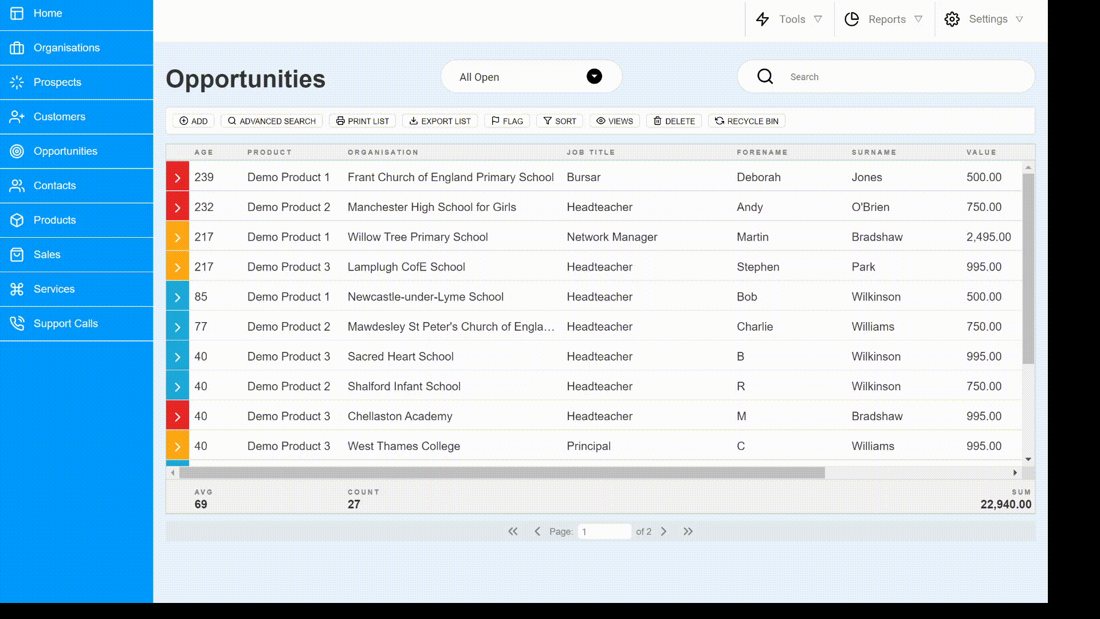Expand the Demo Product 1 row for Frant Church

click(x=177, y=177)
